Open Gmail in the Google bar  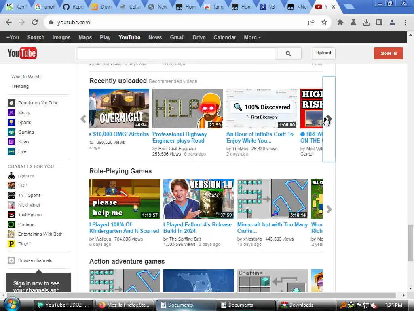pyautogui.click(x=177, y=38)
